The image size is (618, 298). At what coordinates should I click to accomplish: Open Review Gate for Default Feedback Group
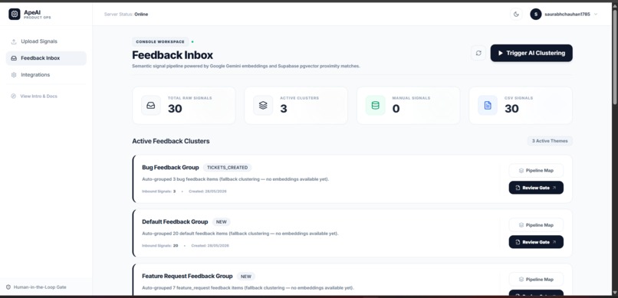point(536,242)
